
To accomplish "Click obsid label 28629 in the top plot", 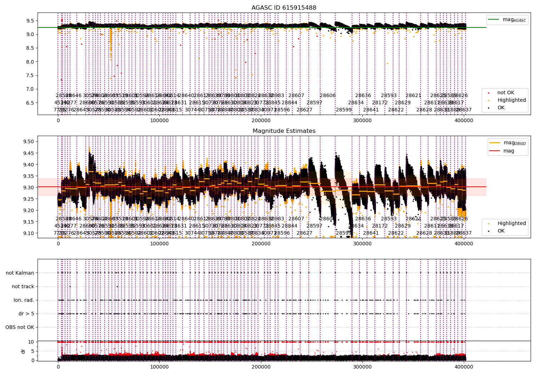I will 403,103.
